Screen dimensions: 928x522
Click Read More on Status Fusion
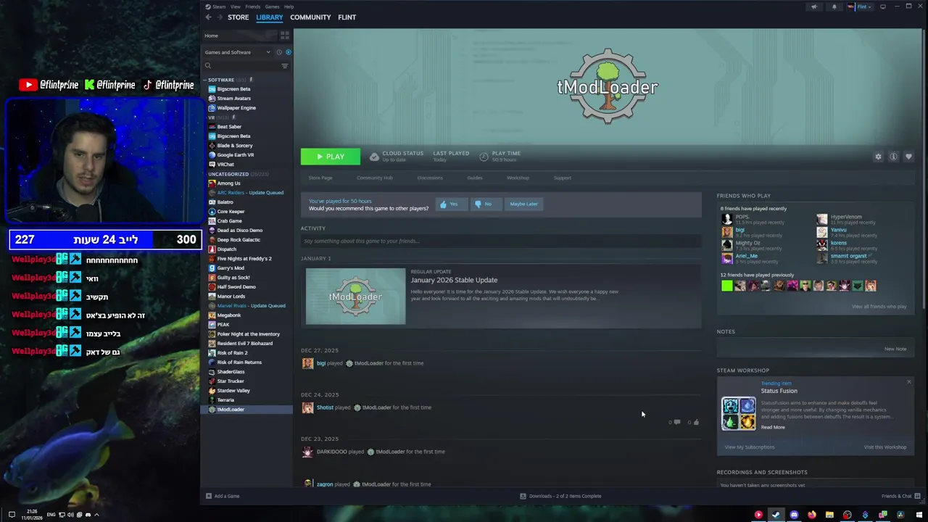pos(773,427)
